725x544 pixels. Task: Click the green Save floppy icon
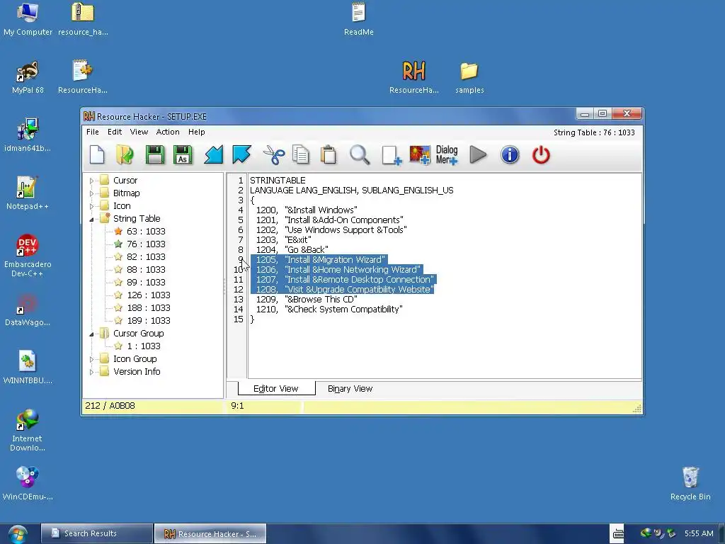155,155
